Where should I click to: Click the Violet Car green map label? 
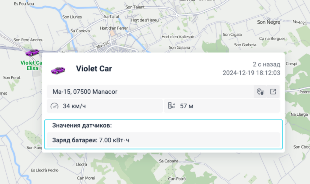click(x=31, y=63)
